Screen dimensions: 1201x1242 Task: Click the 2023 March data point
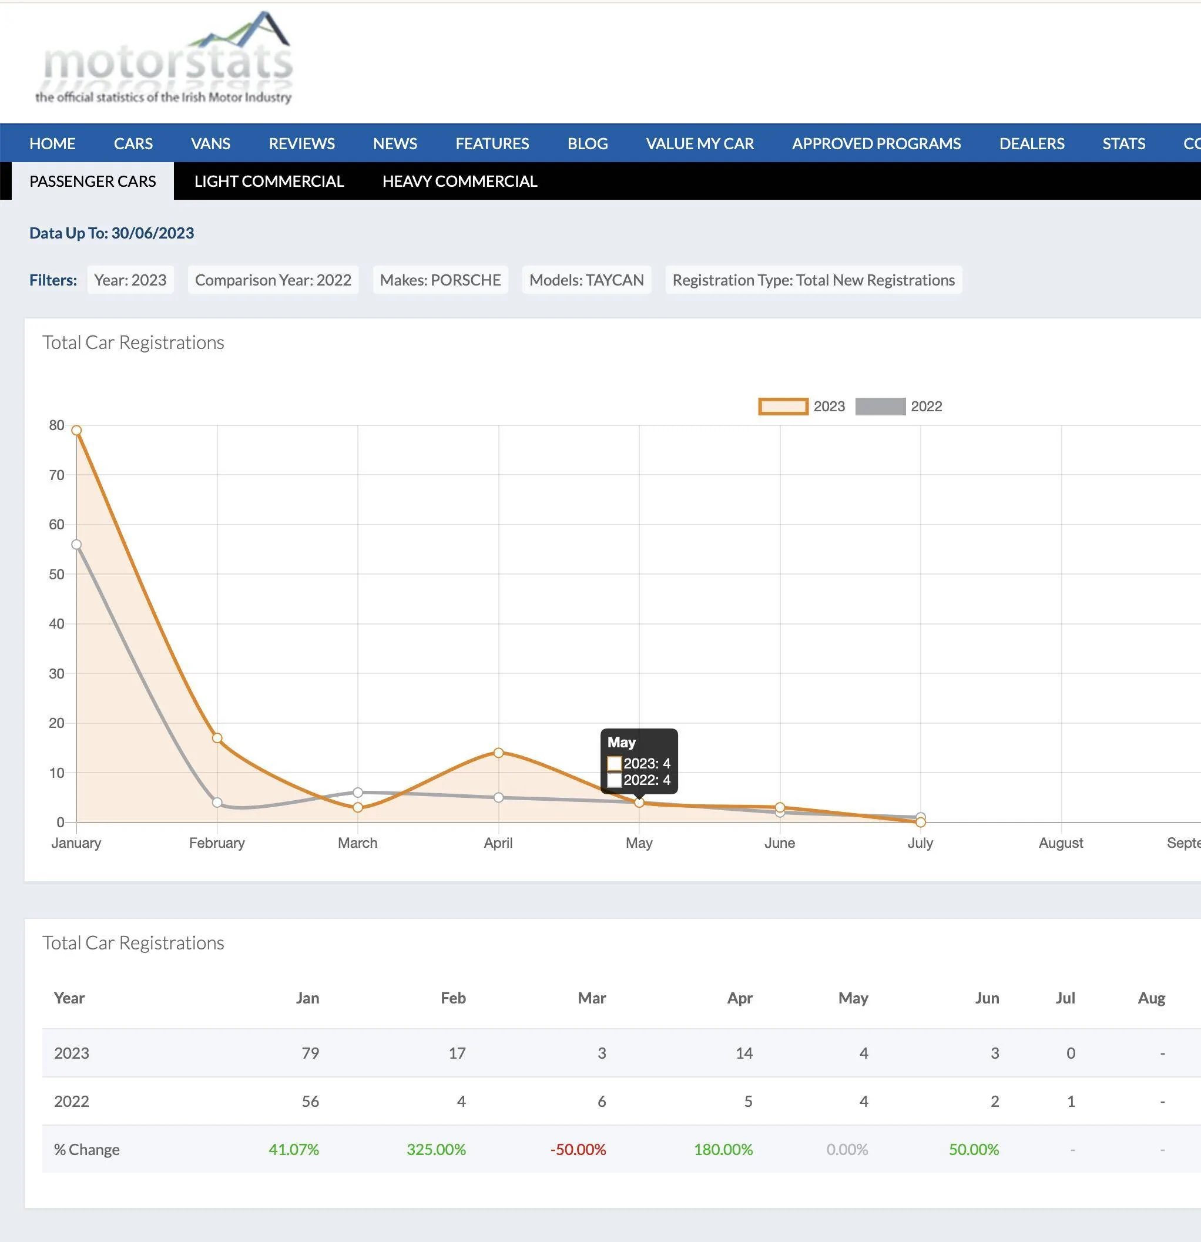(358, 807)
